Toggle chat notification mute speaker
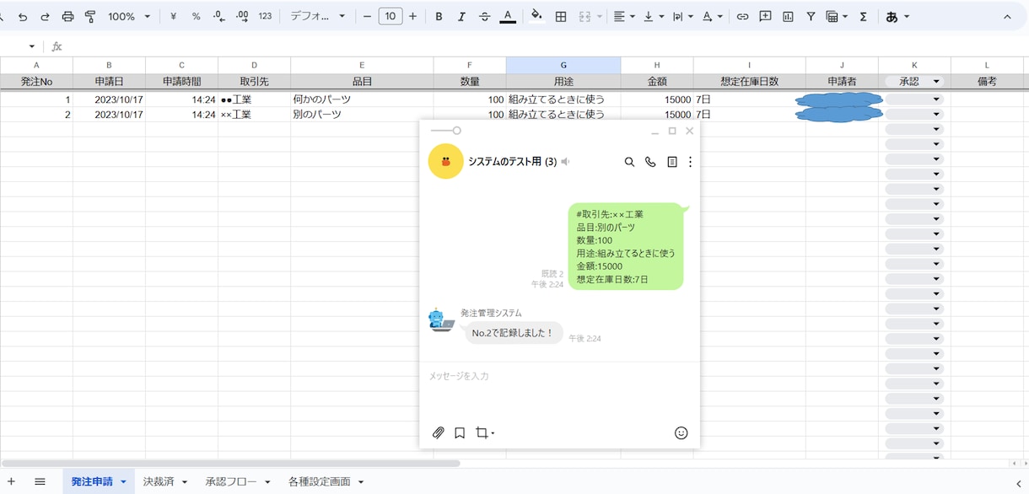The height and width of the screenshot is (494, 1029). click(x=566, y=162)
